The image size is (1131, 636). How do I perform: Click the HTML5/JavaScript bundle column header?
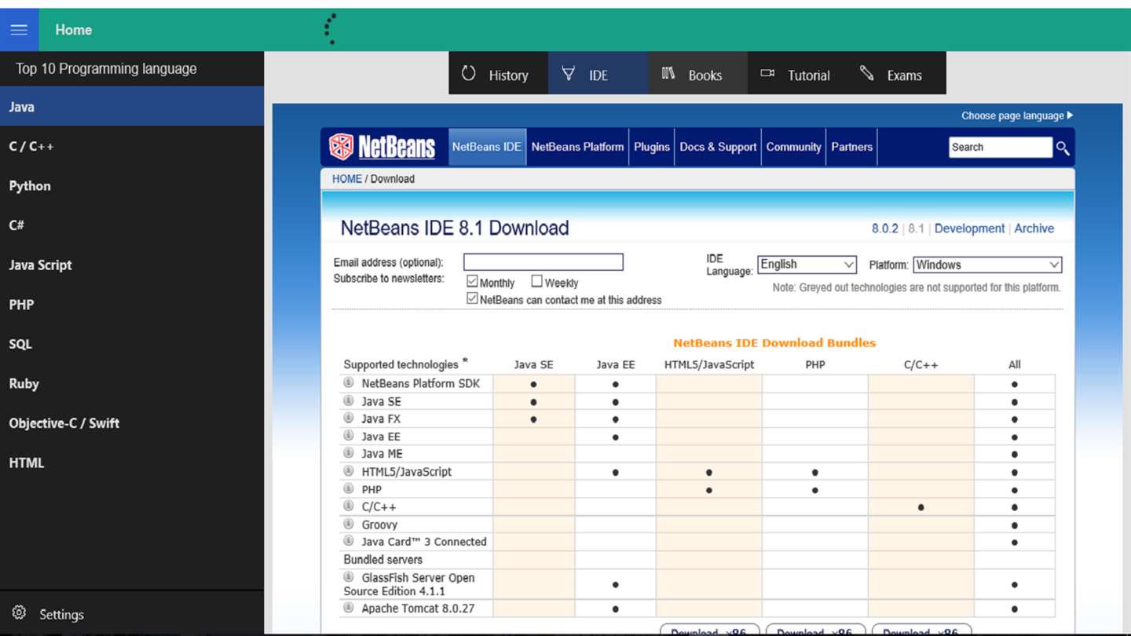[x=708, y=364]
